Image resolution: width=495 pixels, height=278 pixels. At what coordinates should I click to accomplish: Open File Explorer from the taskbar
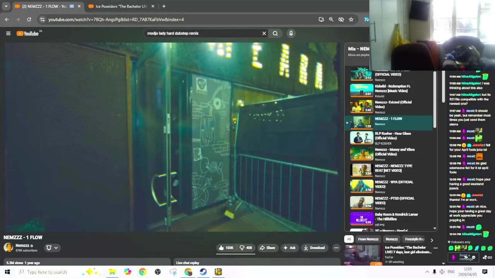(x=112, y=272)
